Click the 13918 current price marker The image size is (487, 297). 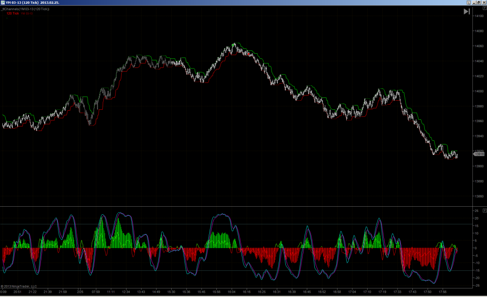click(x=479, y=154)
